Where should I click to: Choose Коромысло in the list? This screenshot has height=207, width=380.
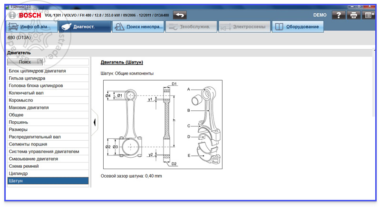pos(48,100)
